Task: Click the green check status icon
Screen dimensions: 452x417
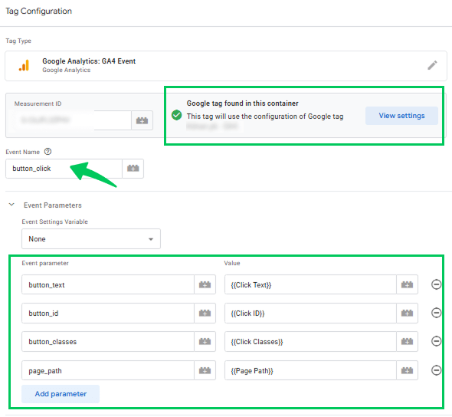Action: click(176, 115)
